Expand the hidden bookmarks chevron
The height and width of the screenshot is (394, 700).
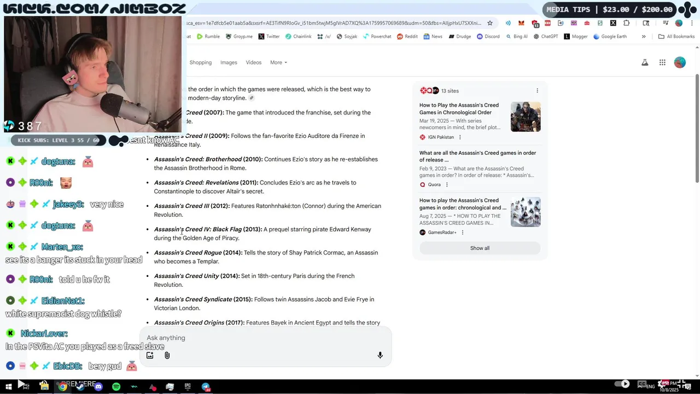pyautogui.click(x=644, y=37)
